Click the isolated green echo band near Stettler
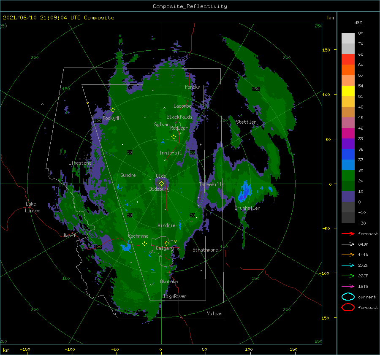This screenshot has height=355, width=380. 235,132
